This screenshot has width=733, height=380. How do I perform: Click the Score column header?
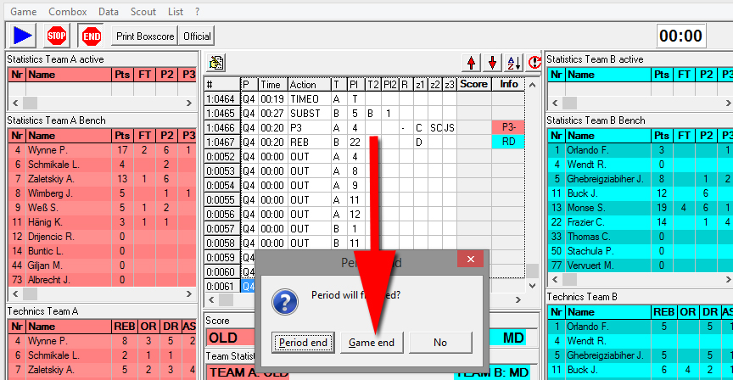[473, 84]
